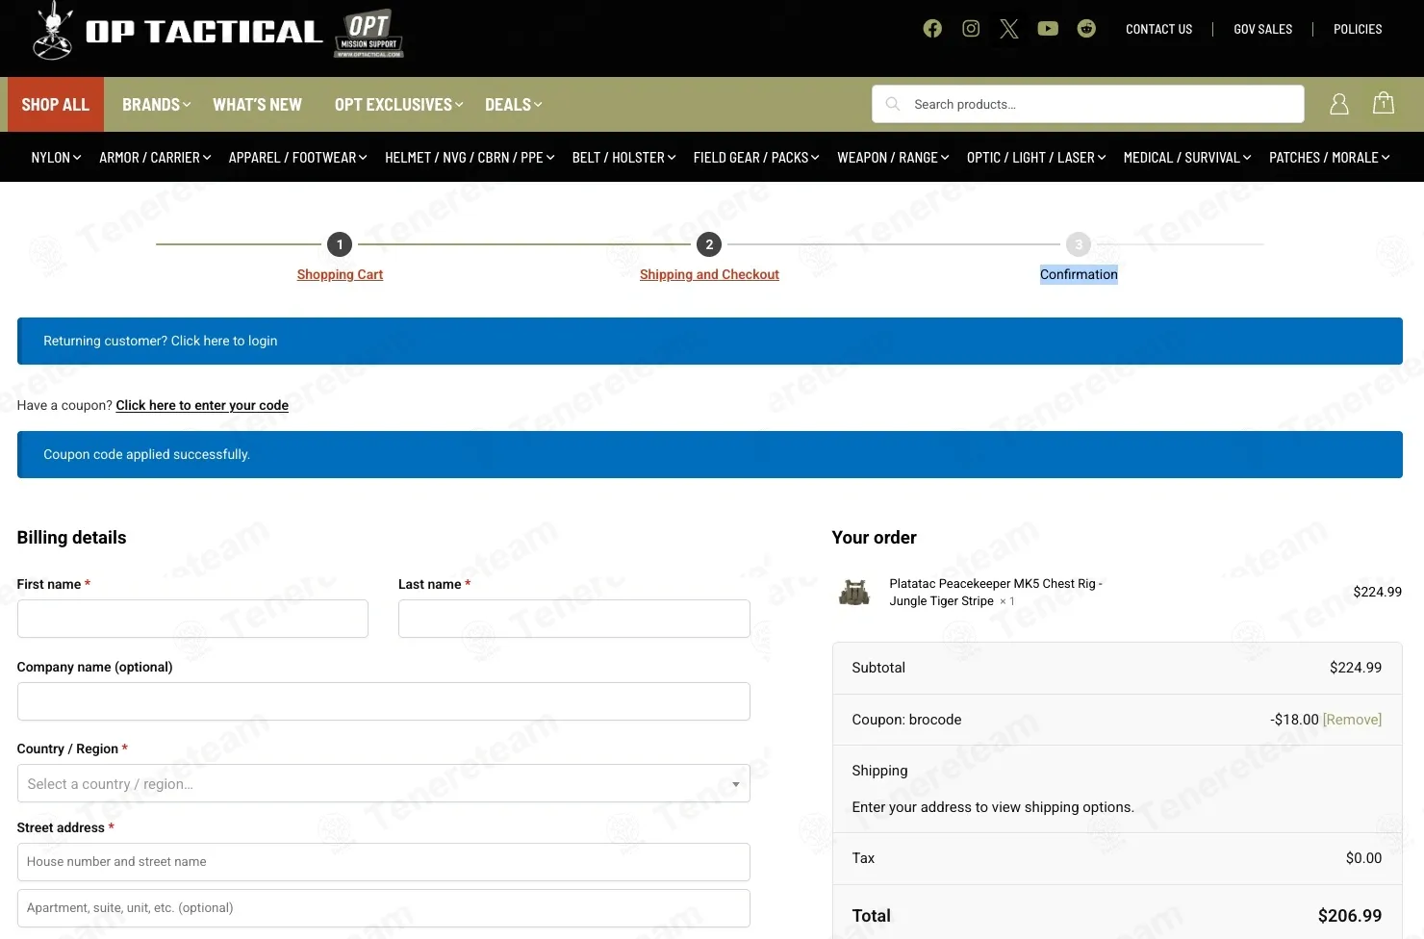Open the Instagram social icon
Viewport: 1424px width, 939px height.
click(x=971, y=29)
